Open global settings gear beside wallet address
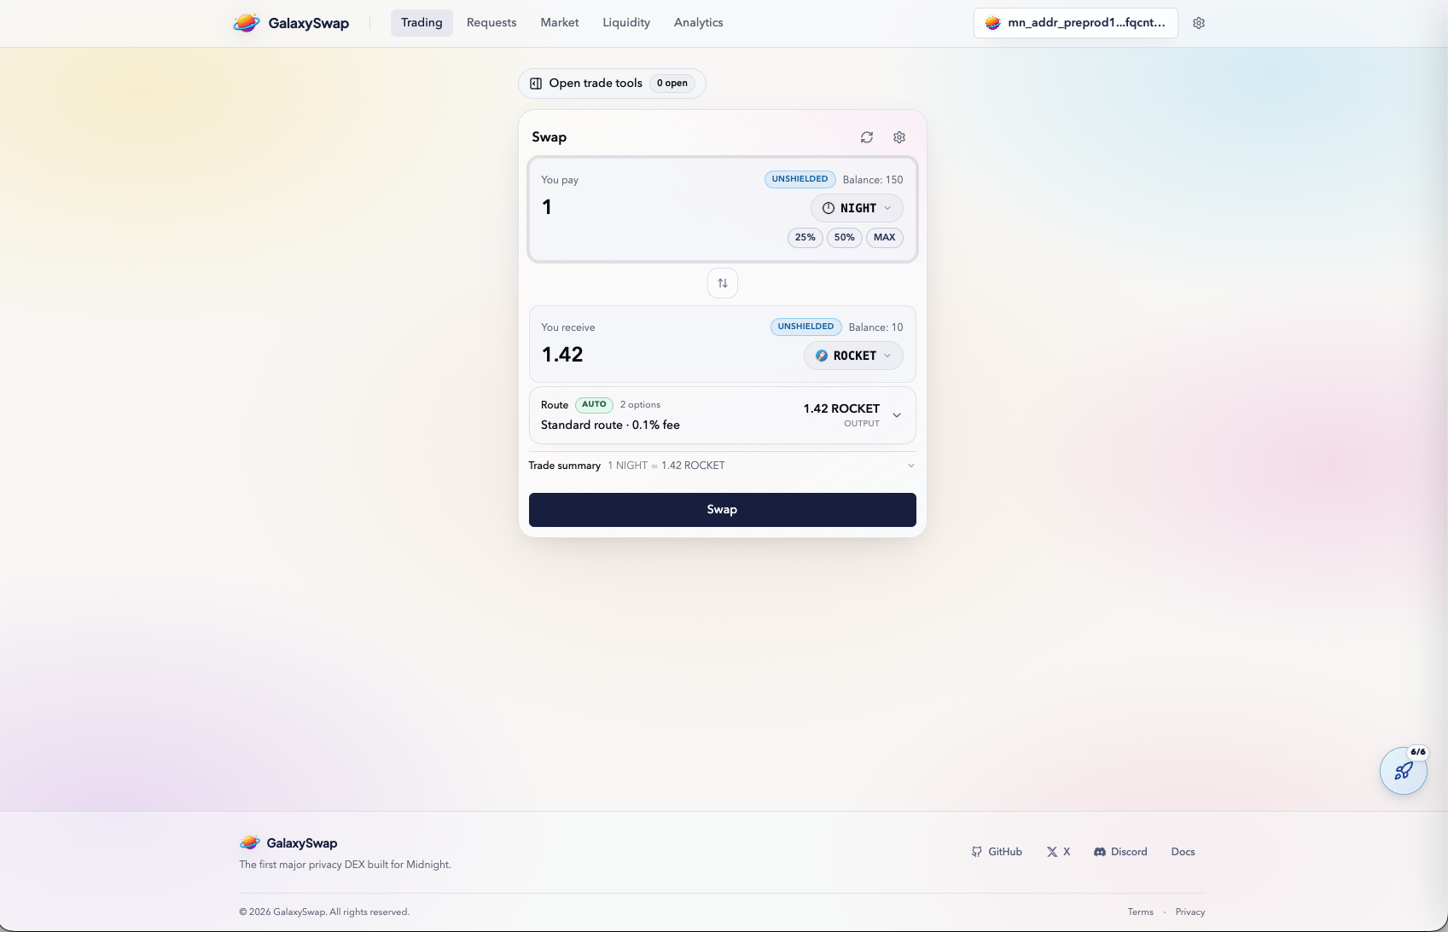 (x=1199, y=23)
